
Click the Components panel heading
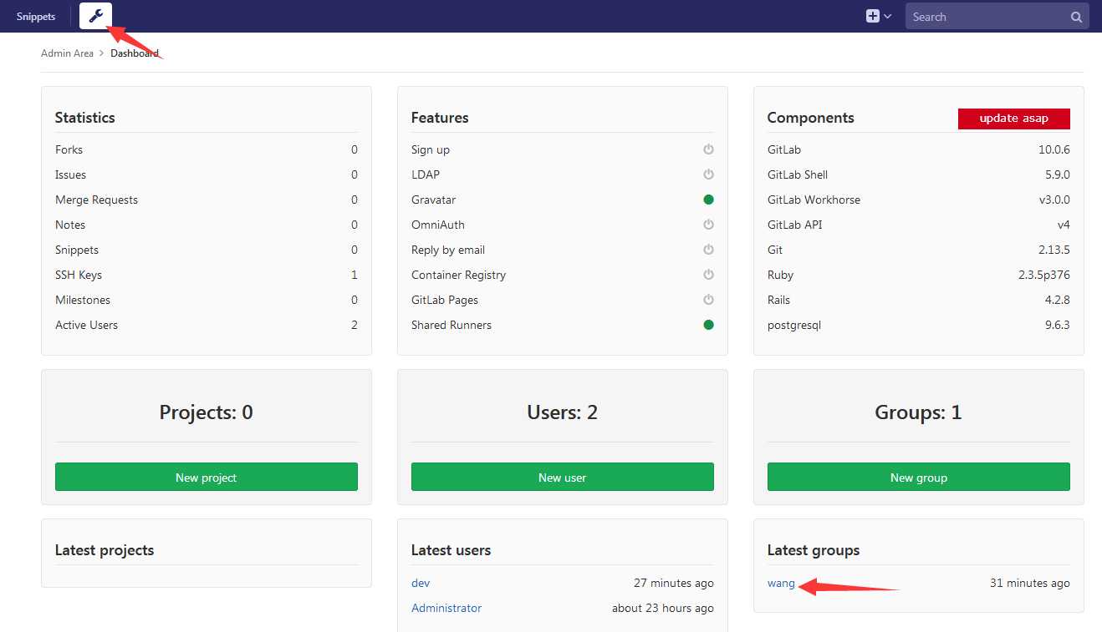(811, 118)
